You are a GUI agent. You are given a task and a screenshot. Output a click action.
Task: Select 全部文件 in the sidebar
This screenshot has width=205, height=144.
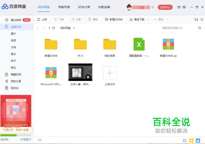[17, 27]
